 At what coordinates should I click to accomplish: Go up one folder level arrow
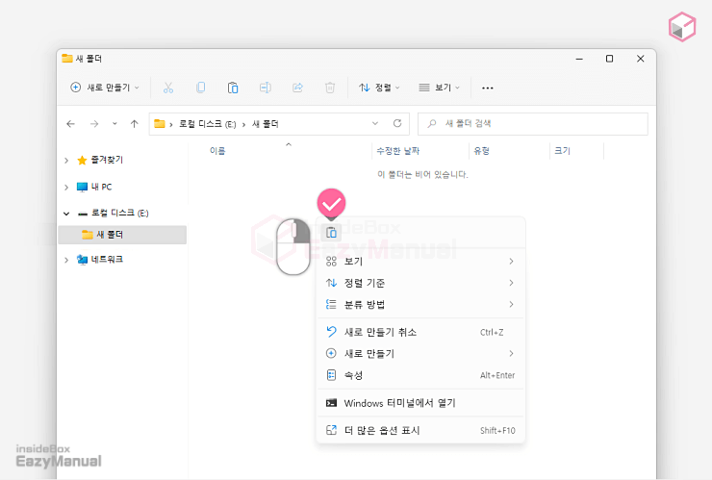[134, 123]
